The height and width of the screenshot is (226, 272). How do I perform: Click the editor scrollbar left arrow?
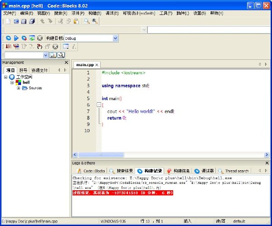coord(75,154)
